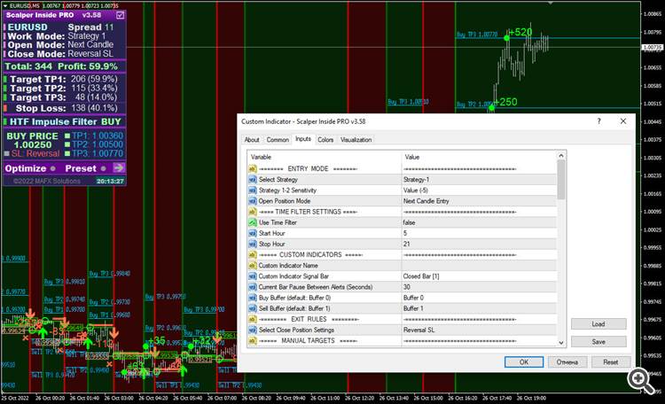Click the icon beside Strategy 1-2 Sensitivity
This screenshot has width=665, height=404.
point(253,190)
